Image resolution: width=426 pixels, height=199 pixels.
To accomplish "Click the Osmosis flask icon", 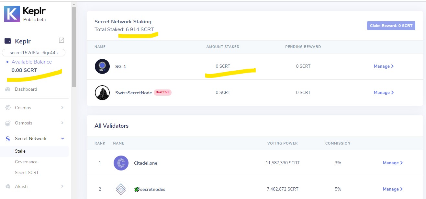I will coord(8,123).
